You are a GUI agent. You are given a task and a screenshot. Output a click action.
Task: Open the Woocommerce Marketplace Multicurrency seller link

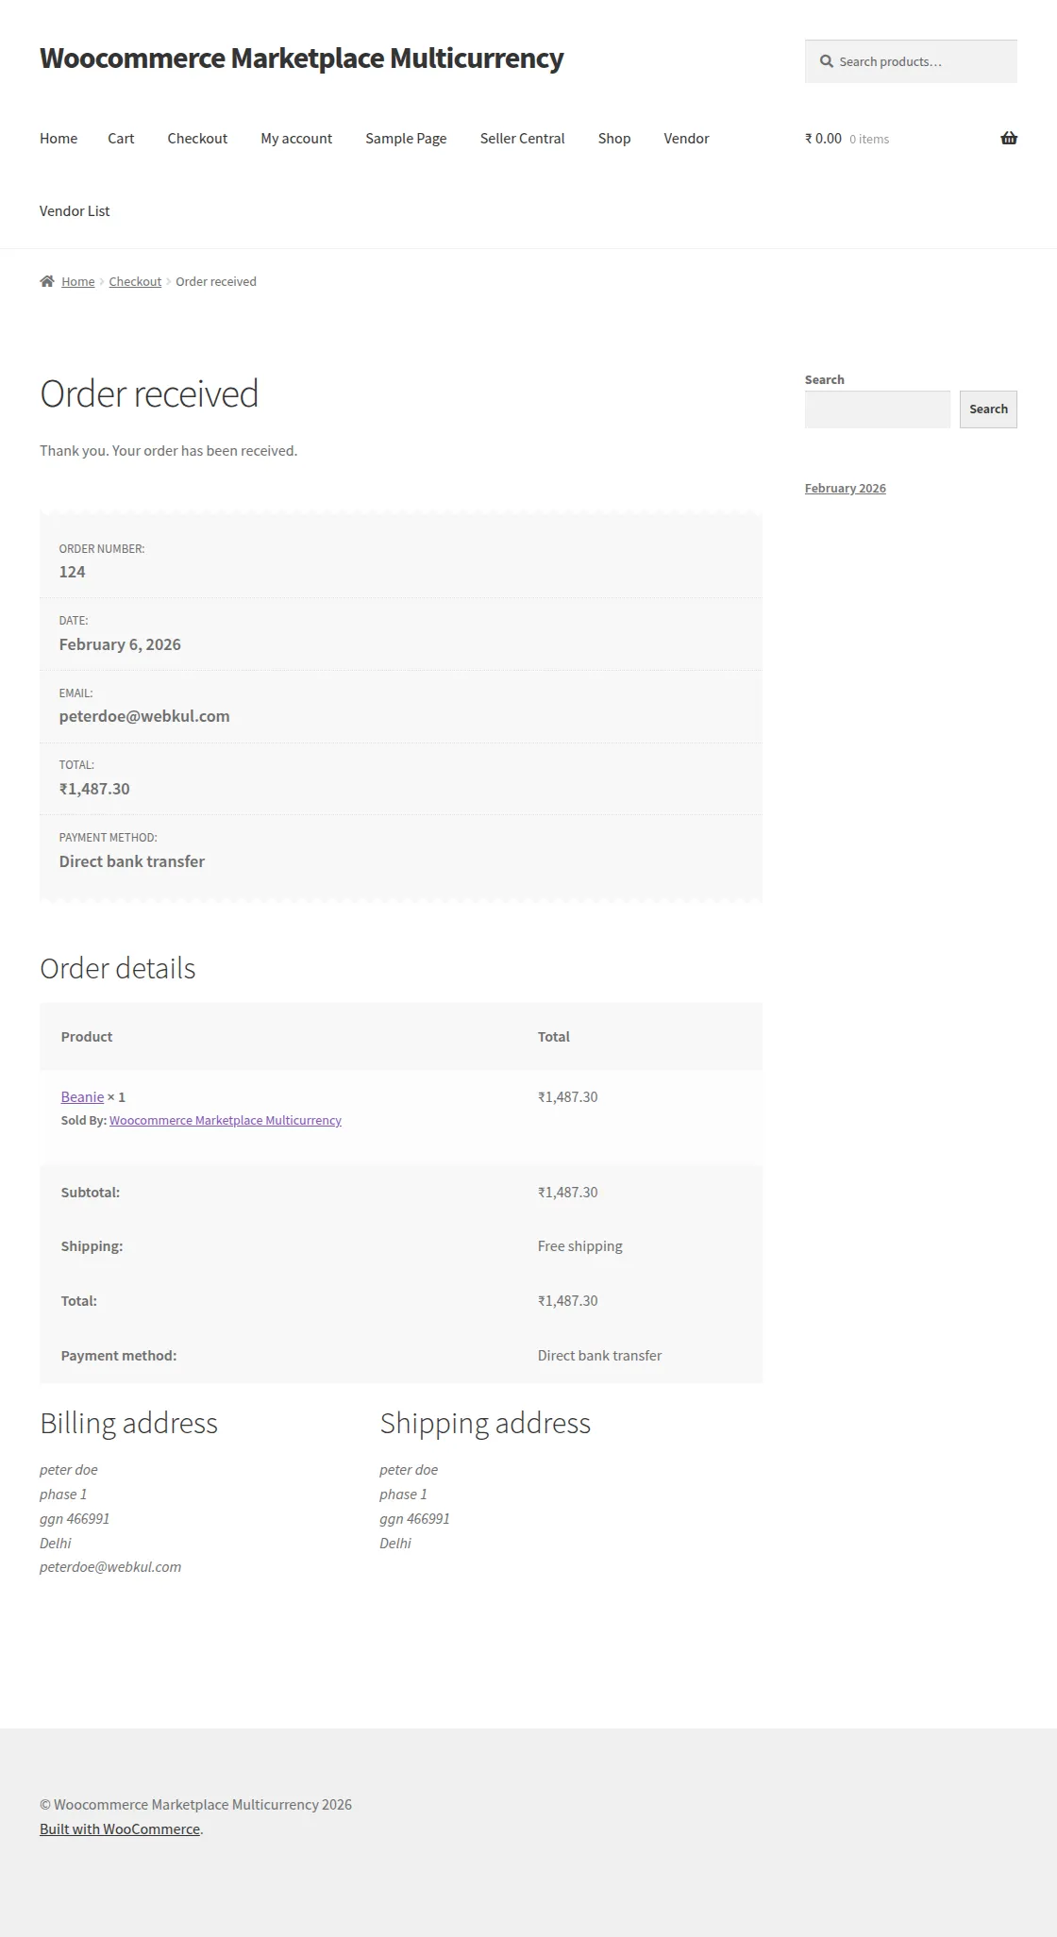[225, 1120]
